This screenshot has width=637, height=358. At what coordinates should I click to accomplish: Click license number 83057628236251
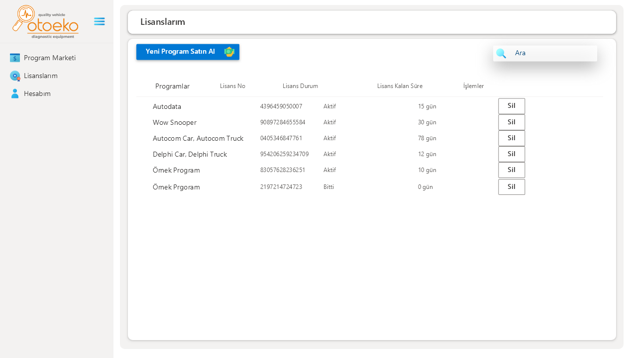[283, 170]
